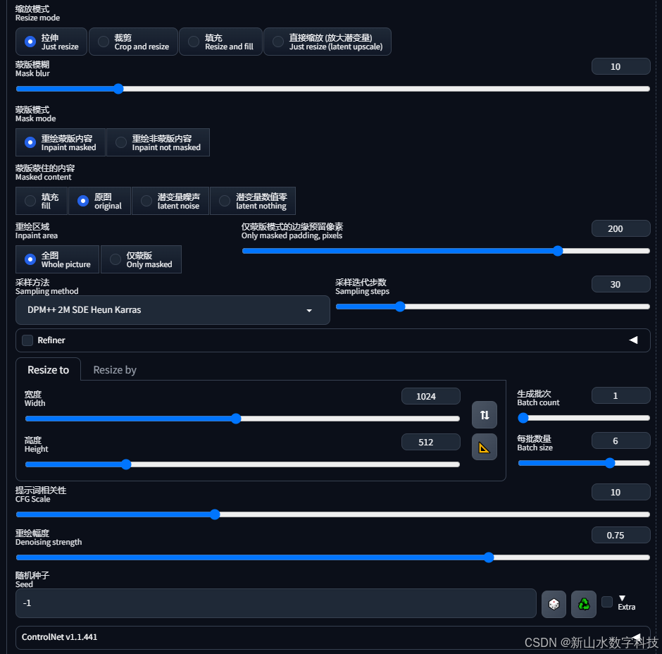Adjust the CFG Scale slider

point(332,514)
